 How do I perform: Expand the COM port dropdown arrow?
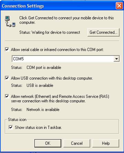pyautogui.click(x=116, y=59)
